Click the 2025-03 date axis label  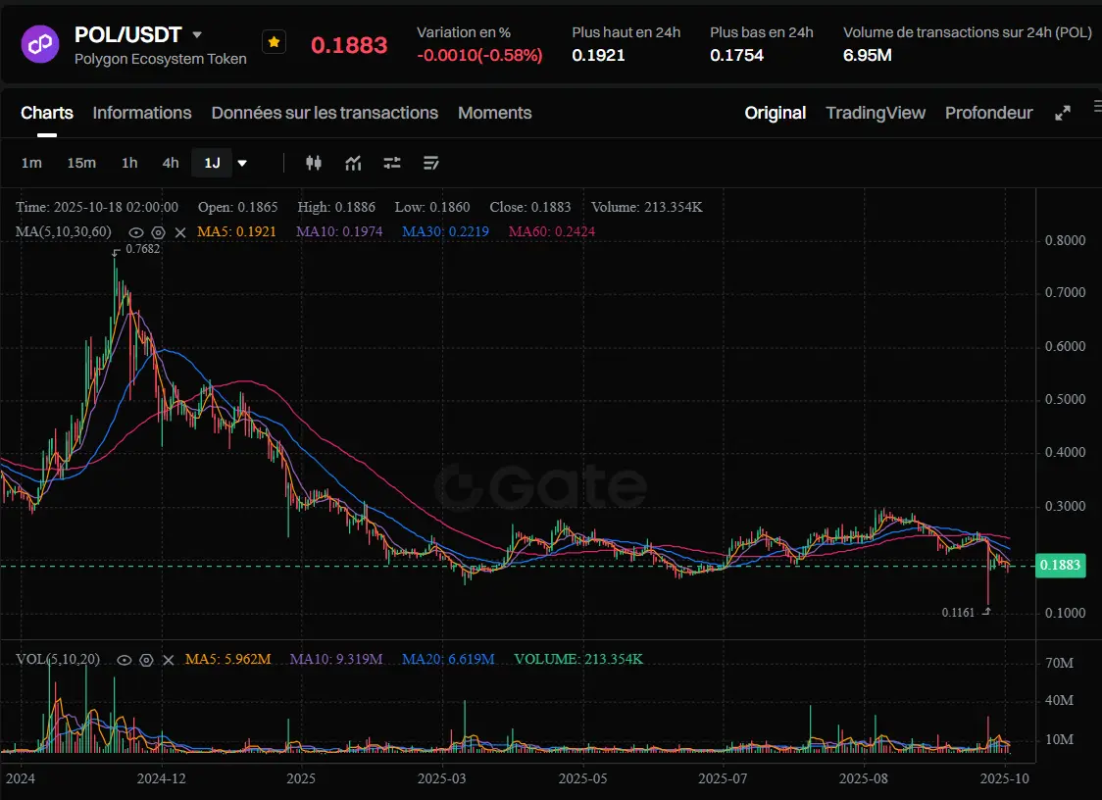(x=441, y=778)
